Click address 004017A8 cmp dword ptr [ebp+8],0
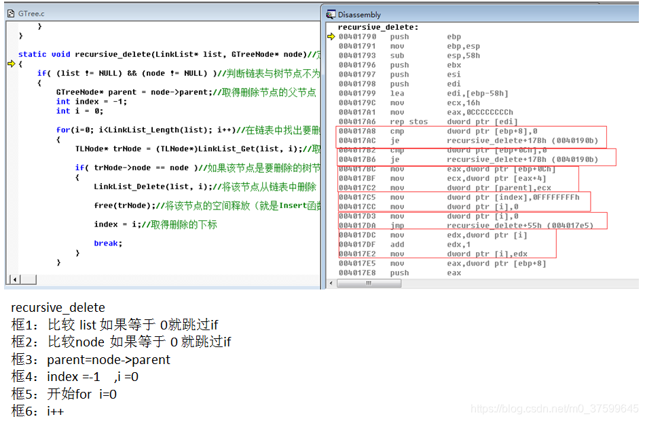Screen dimensions: 645x421 438,131
